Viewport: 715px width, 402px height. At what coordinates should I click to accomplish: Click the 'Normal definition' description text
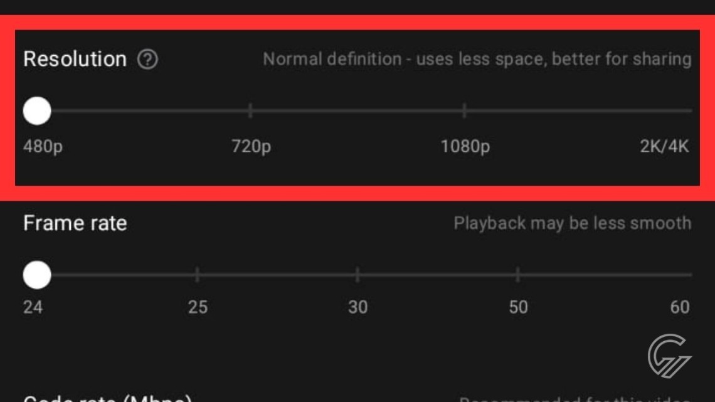coord(477,60)
